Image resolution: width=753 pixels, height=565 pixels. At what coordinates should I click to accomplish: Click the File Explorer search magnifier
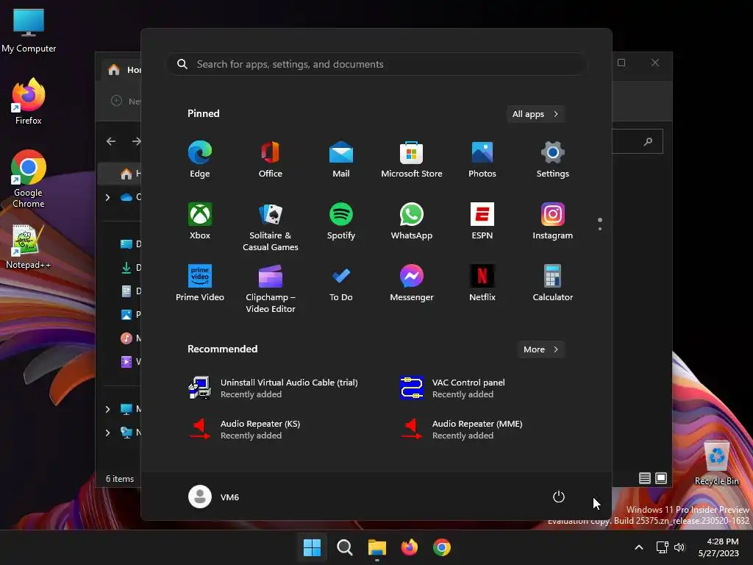pyautogui.click(x=649, y=141)
